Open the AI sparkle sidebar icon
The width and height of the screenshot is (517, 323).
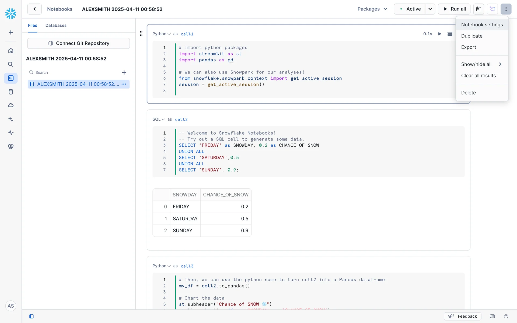(11, 119)
